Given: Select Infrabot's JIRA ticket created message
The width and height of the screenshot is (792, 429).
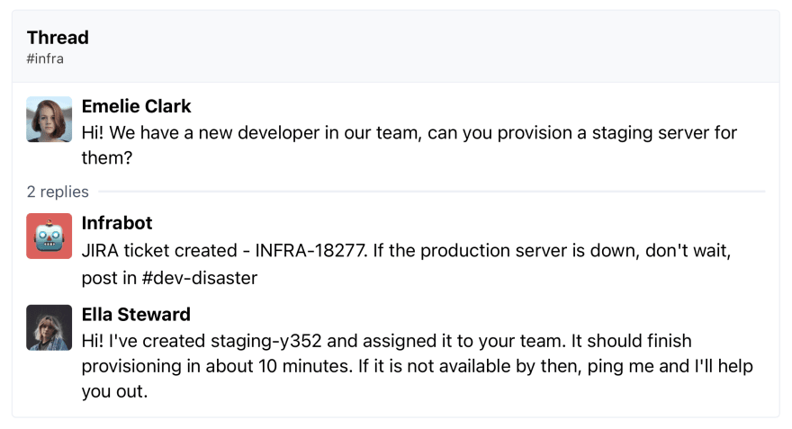Looking at the screenshot, I should coord(407,264).
